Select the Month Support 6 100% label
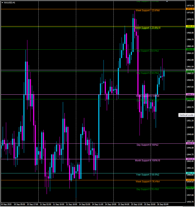The height and width of the screenshot is (207, 195). [147, 161]
